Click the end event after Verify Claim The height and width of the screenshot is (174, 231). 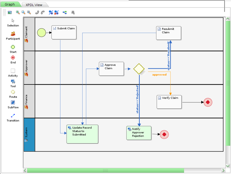coord(208,102)
